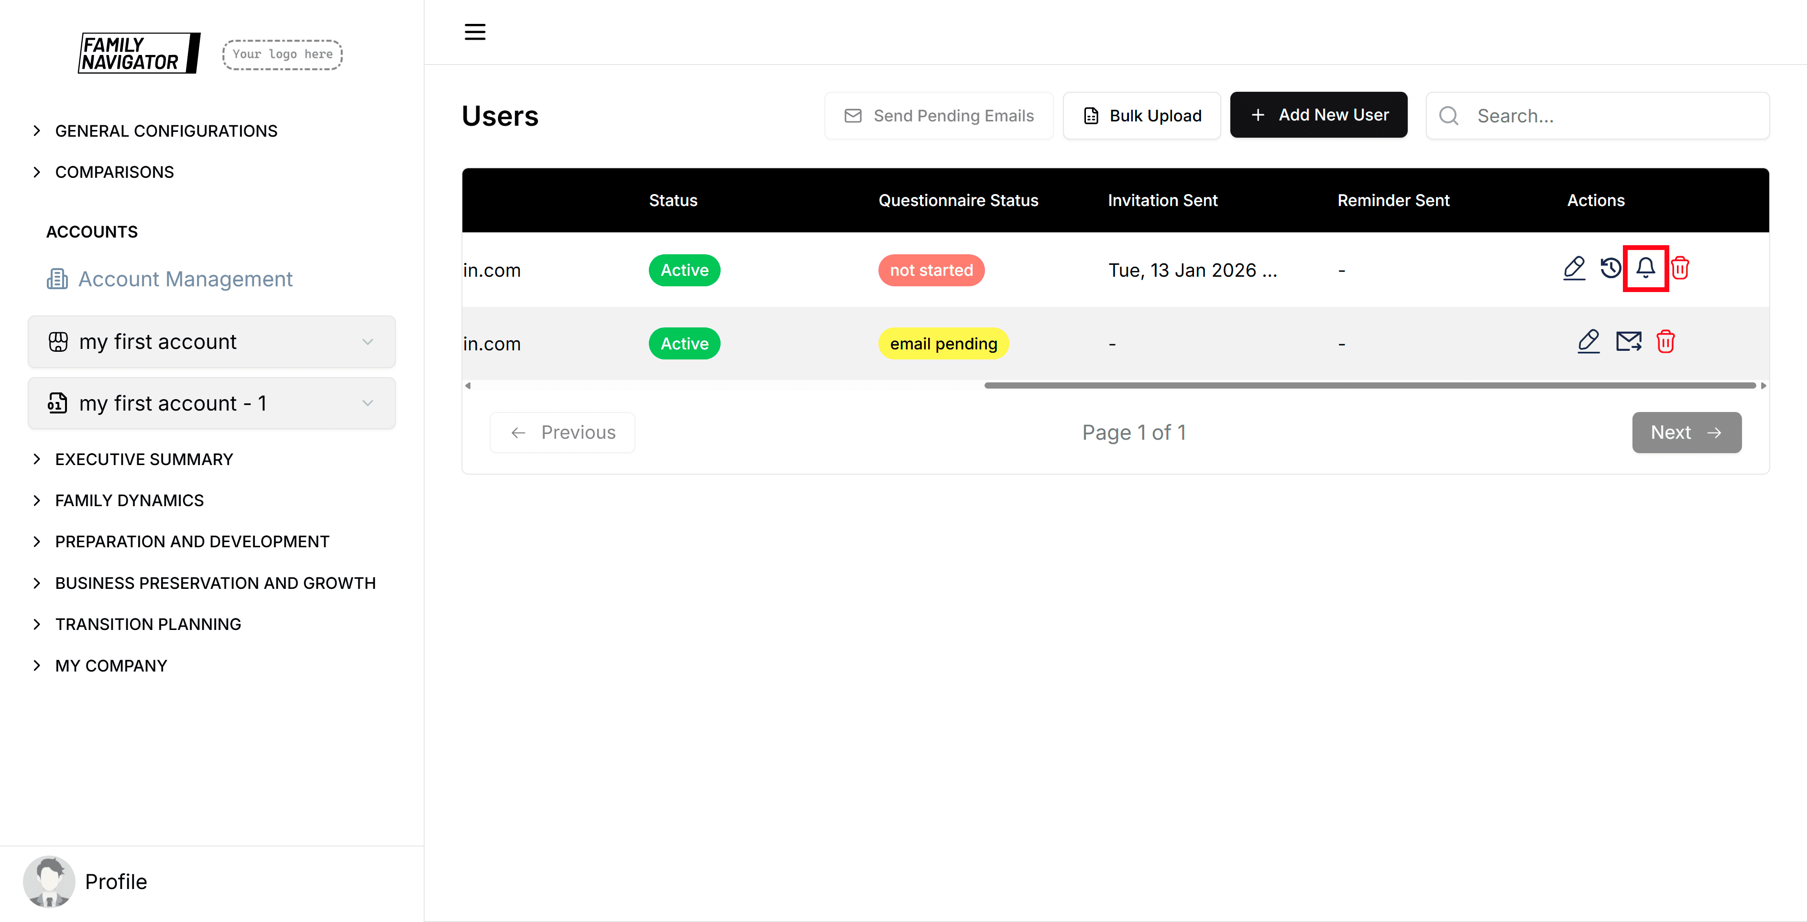The image size is (1807, 922).
Task: Click the profile avatar picture
Action: coord(49,881)
